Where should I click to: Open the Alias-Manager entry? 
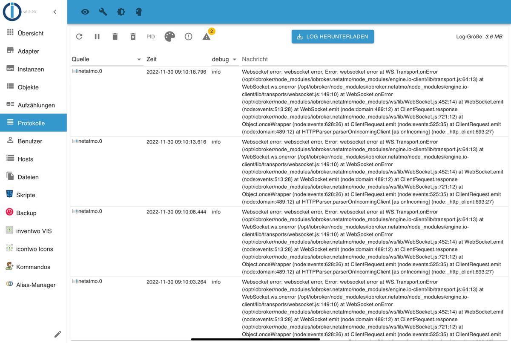coord(33,285)
